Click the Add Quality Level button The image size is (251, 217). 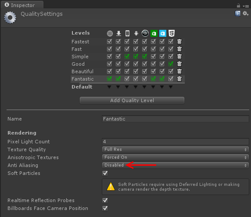coord(132,100)
